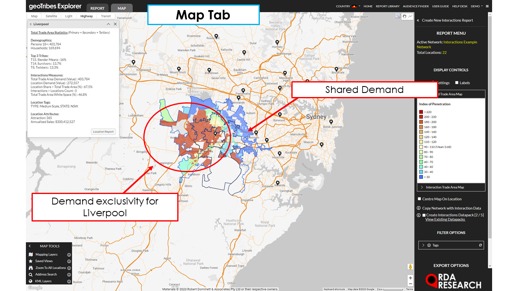Select the Transit basemap style
The height and width of the screenshot is (291, 518).
click(x=106, y=16)
